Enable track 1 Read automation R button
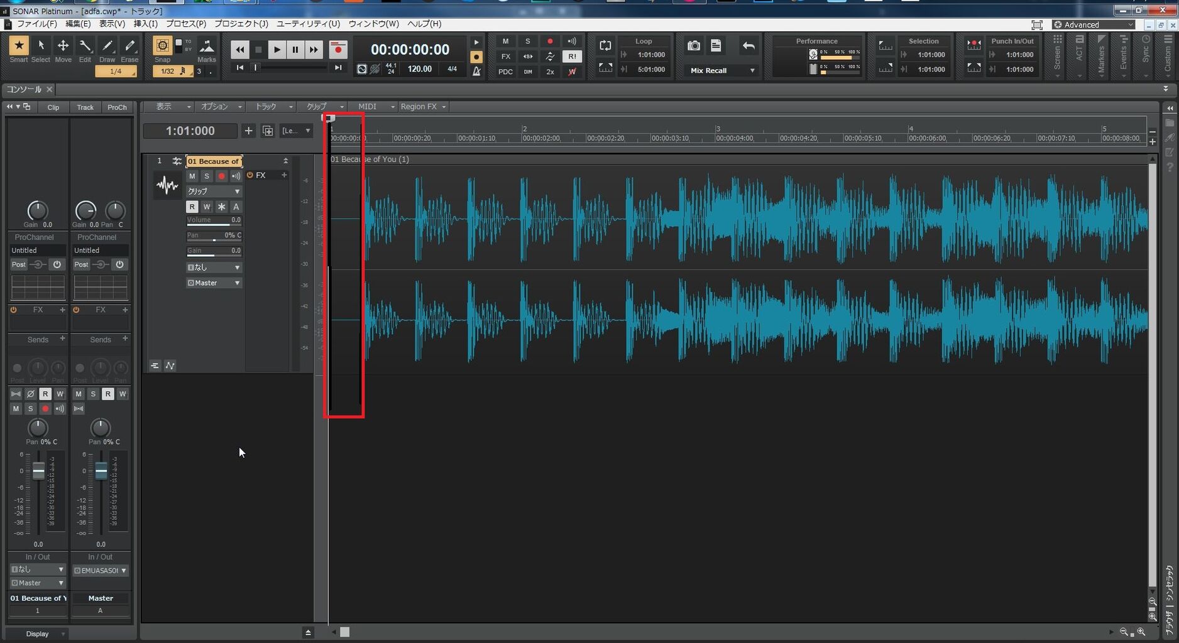Screen dimensions: 1179x643 click(192, 207)
